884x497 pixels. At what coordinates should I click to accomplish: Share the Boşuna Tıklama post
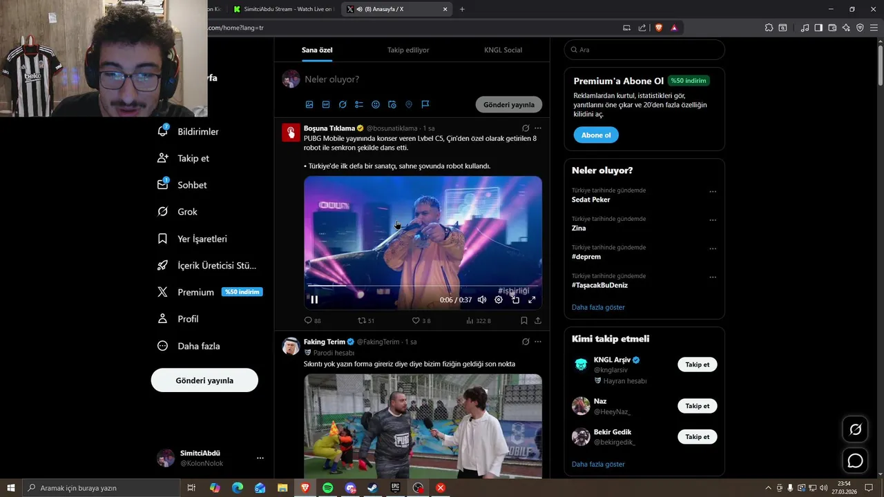[538, 320]
